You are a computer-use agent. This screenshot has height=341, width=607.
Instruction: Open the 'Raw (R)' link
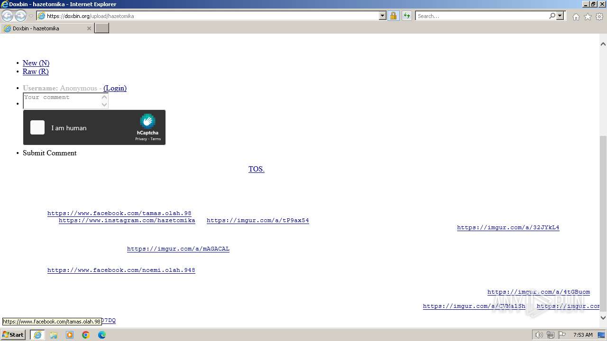coord(36,72)
